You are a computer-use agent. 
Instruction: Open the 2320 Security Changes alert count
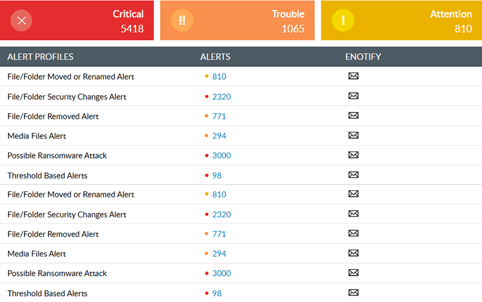222,96
